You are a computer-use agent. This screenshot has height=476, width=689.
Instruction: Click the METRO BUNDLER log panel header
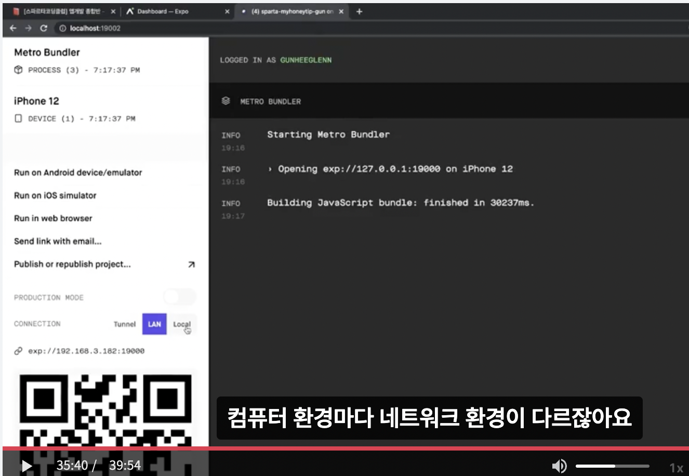point(449,101)
